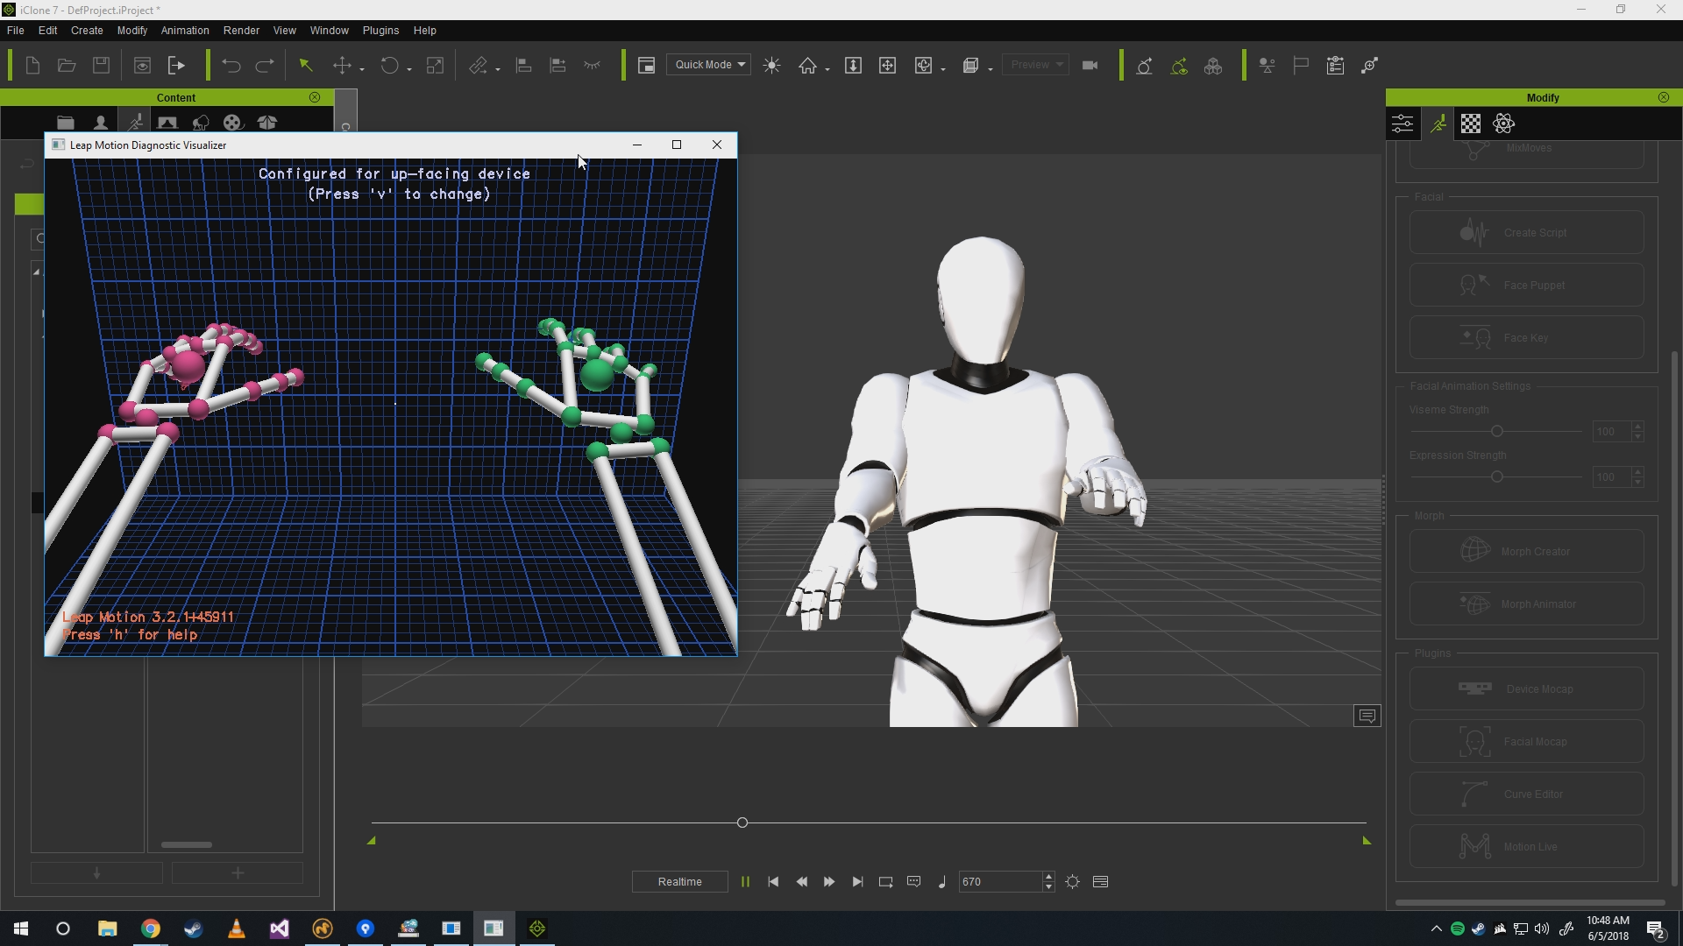
Task: Open the Windows Start menu
Action: point(21,928)
